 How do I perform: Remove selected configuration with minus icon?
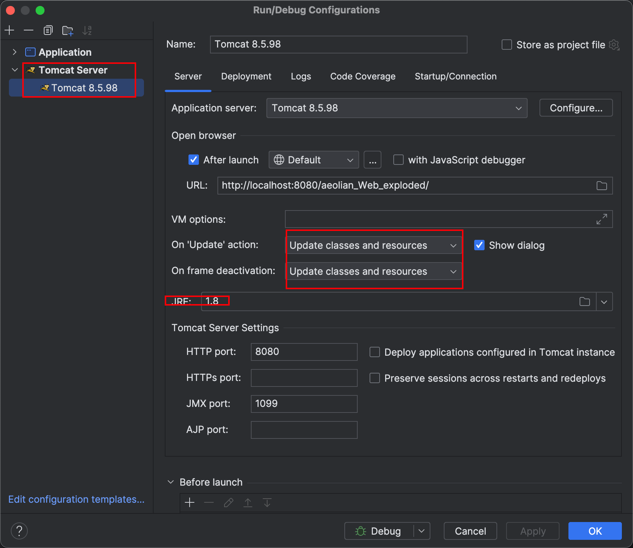[29, 30]
